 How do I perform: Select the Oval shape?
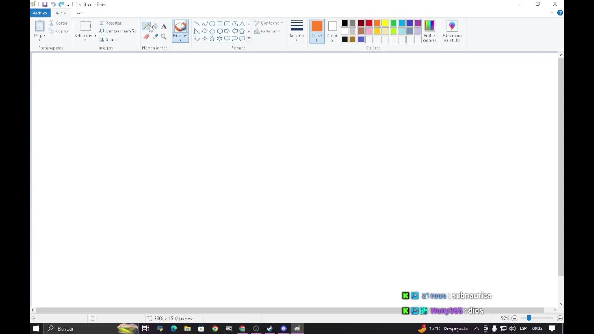[x=212, y=24]
